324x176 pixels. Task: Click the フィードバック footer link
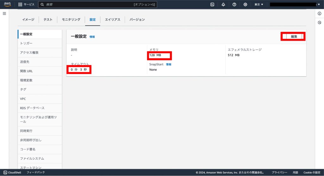click(x=36, y=172)
